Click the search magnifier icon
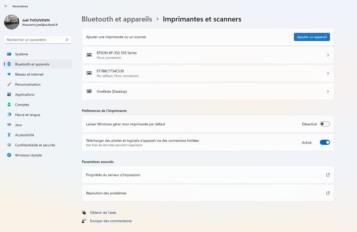 pos(67,40)
